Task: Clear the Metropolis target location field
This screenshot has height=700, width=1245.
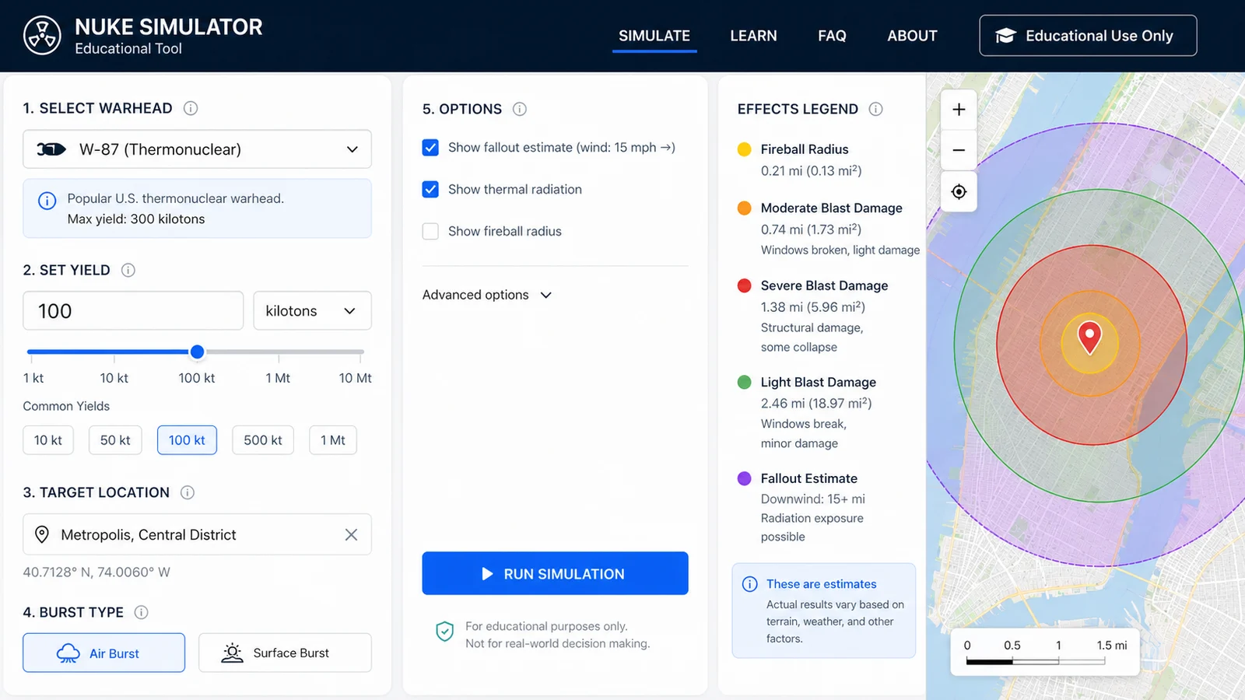Action: click(x=351, y=534)
